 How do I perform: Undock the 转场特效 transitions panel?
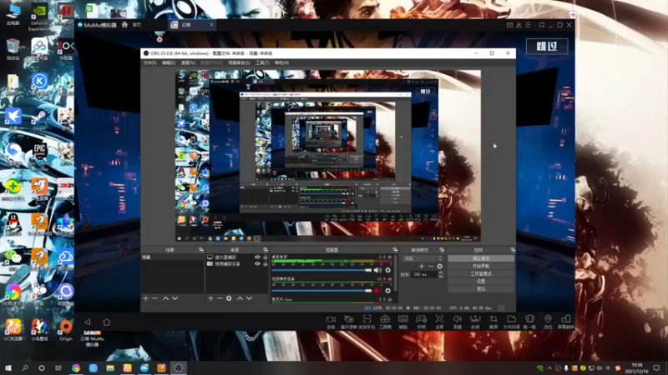pos(442,250)
